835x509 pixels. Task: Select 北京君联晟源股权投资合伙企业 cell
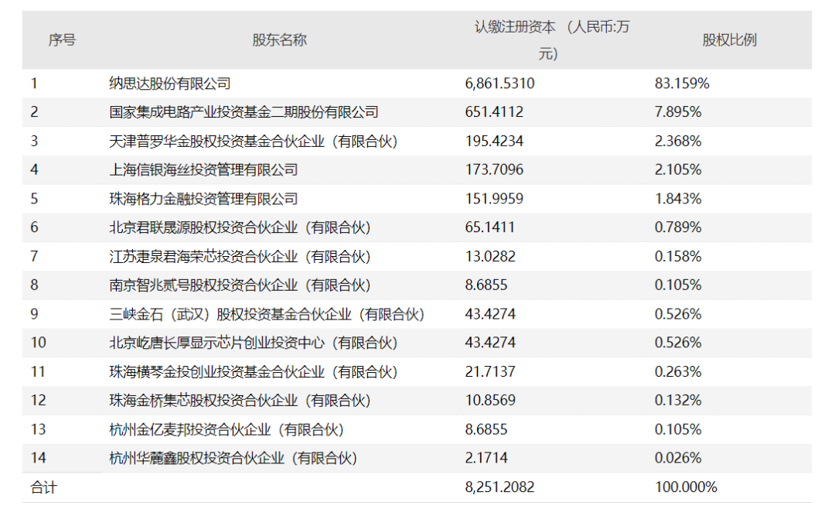[x=240, y=227]
